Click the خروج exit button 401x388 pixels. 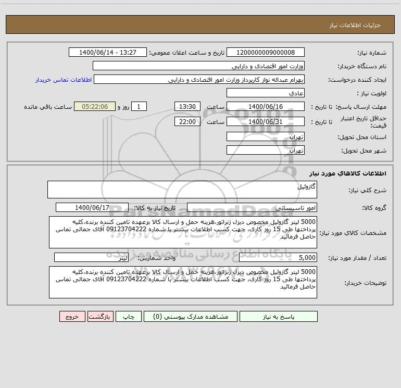click(x=72, y=316)
